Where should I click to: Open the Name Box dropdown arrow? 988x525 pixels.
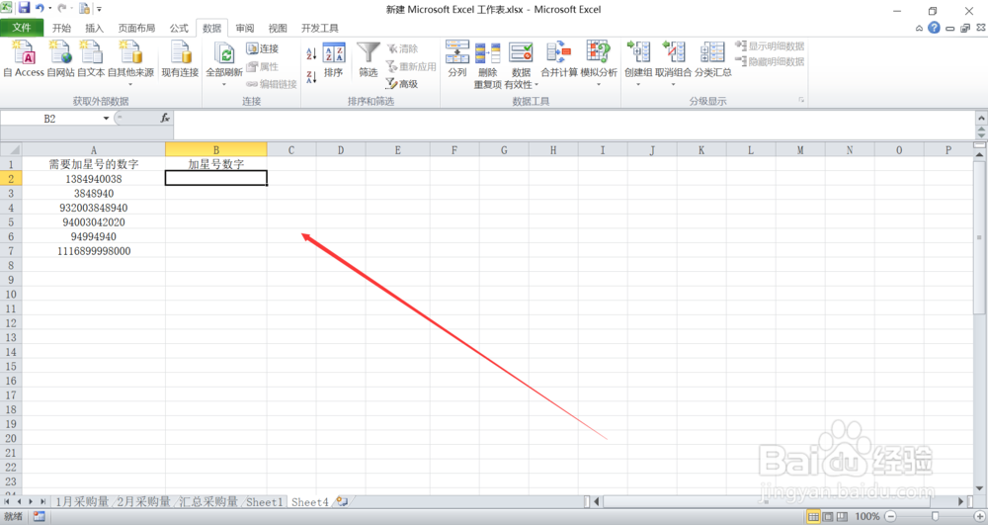click(x=106, y=119)
